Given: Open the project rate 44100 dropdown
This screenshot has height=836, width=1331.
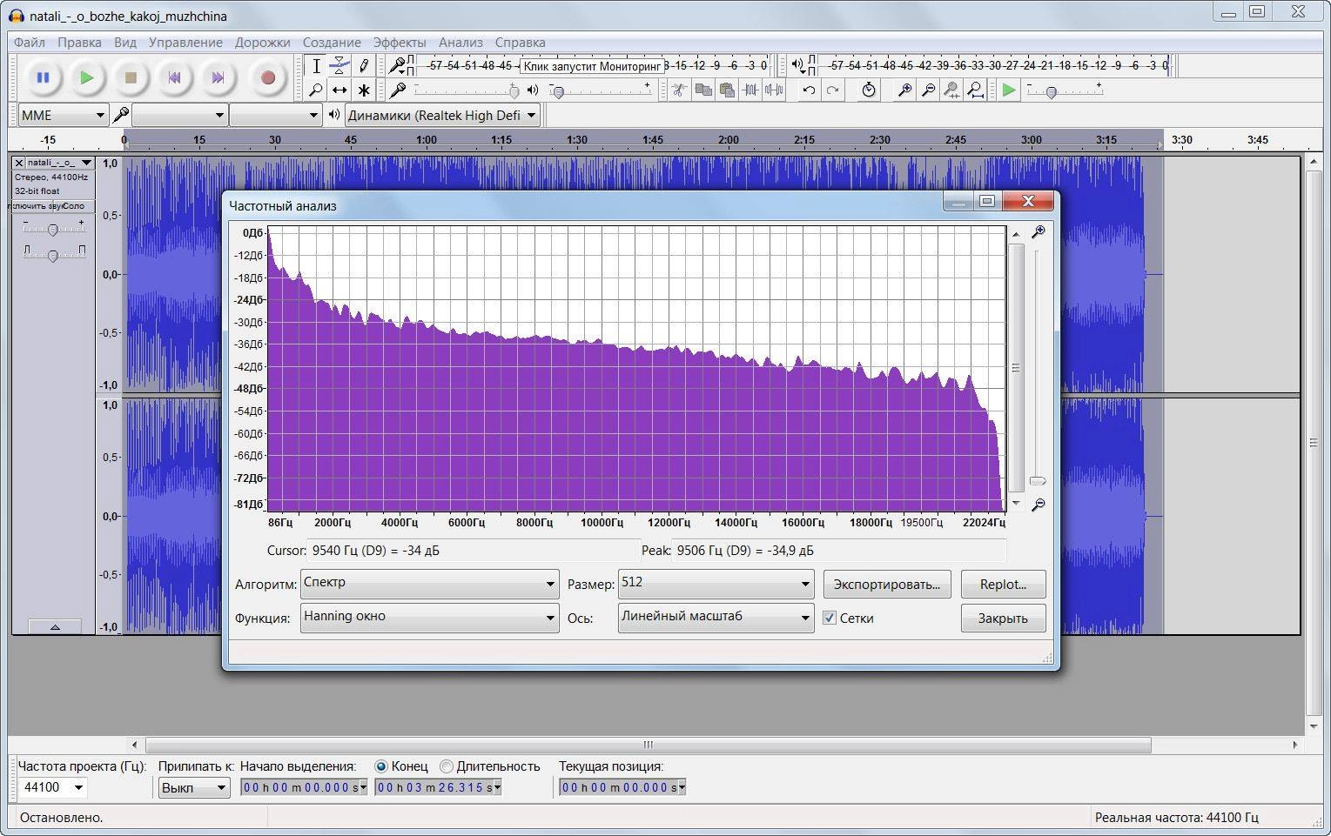Looking at the screenshot, I should point(52,787).
